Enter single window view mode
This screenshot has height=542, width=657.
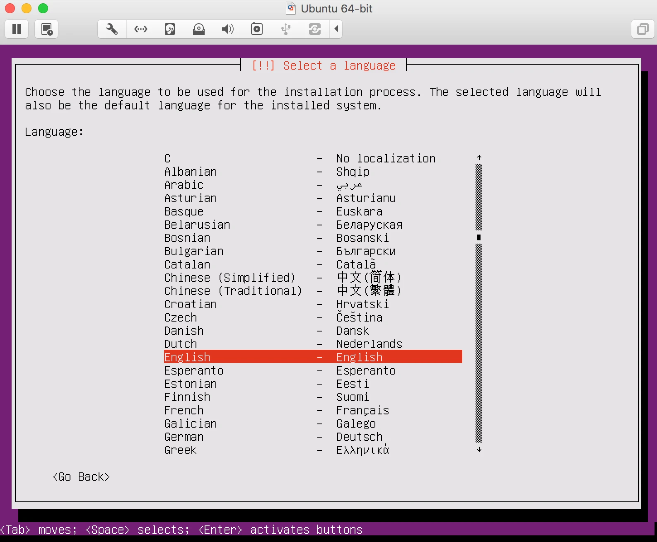[643, 29]
